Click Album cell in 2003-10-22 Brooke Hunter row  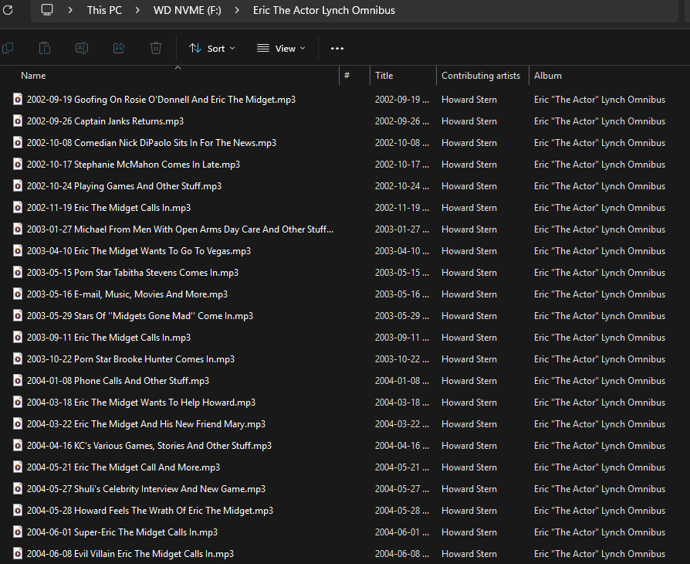(600, 359)
